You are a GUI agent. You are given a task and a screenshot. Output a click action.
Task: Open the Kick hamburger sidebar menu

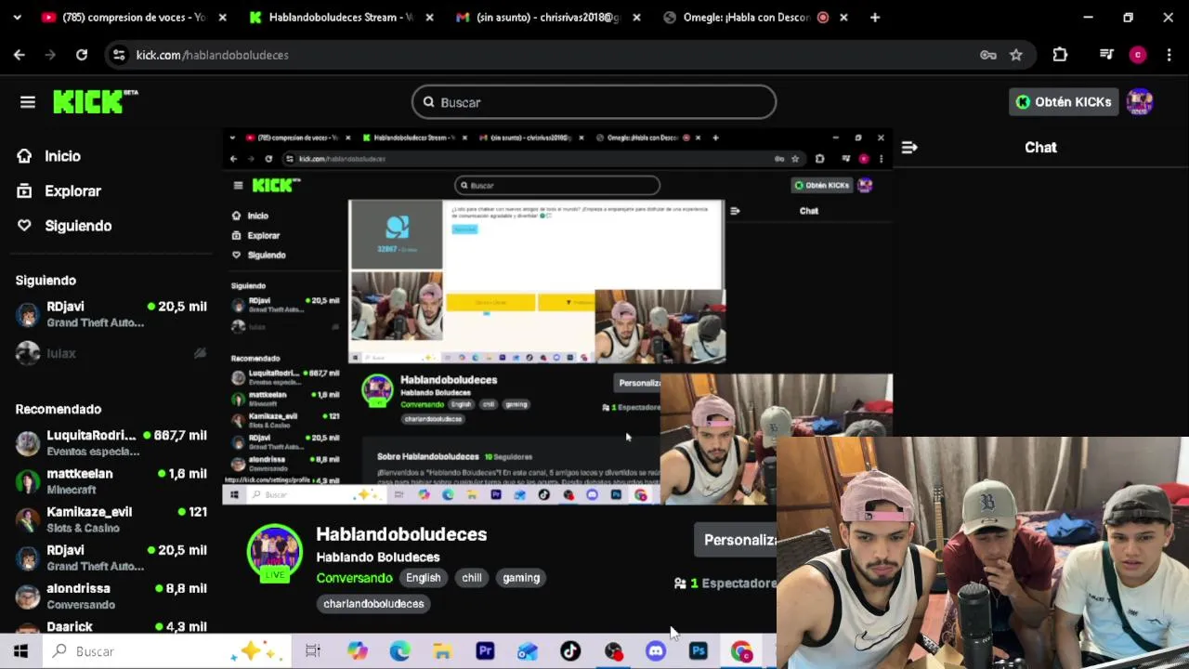pyautogui.click(x=28, y=102)
